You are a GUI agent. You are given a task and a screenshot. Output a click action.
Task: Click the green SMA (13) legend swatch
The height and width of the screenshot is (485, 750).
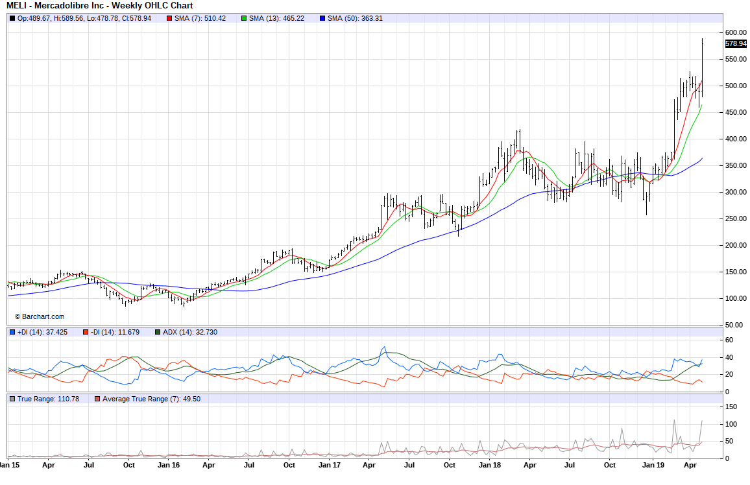244,18
